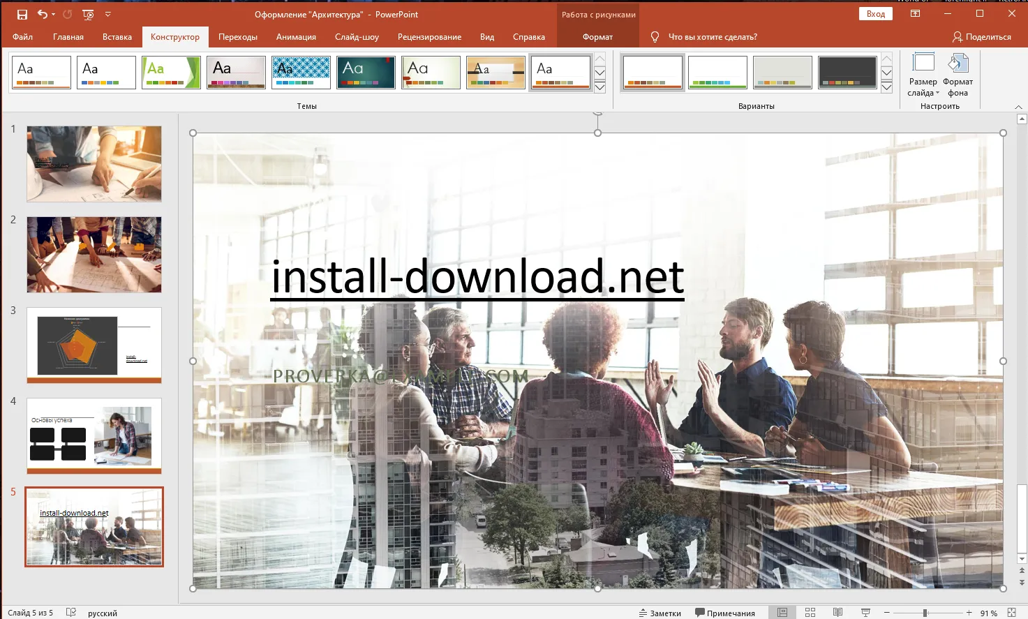Expand the themes gallery more arrow
This screenshot has height=619, width=1028.
click(x=599, y=87)
